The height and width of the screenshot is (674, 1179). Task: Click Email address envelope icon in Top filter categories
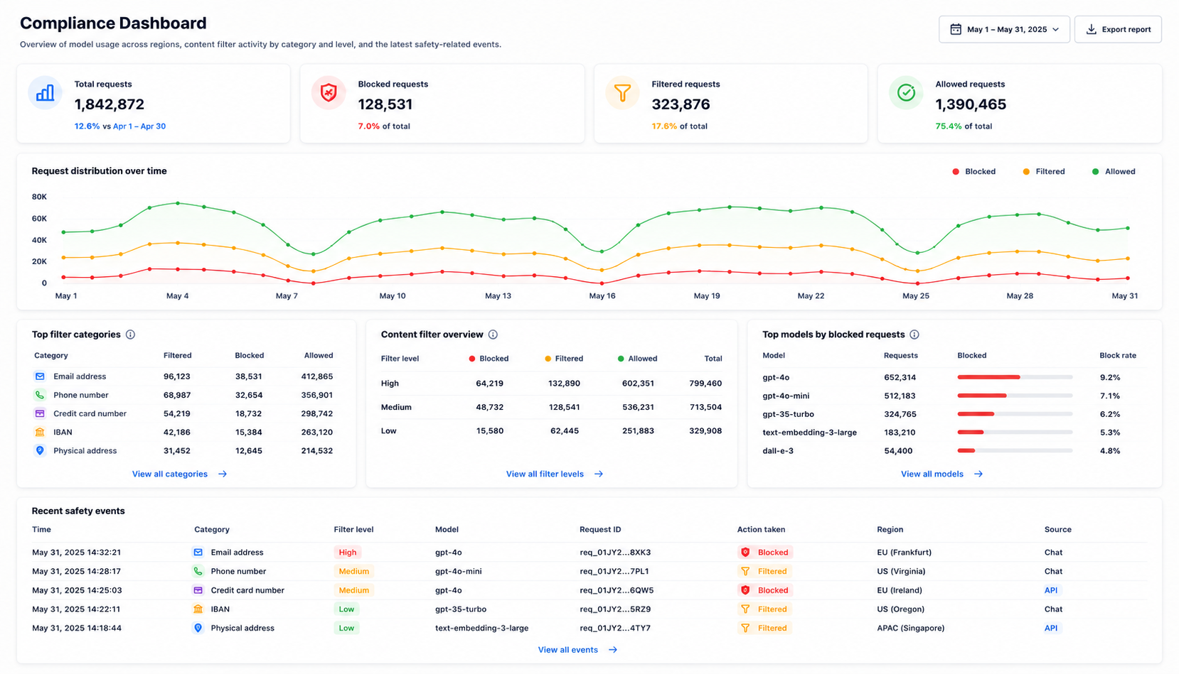point(40,376)
